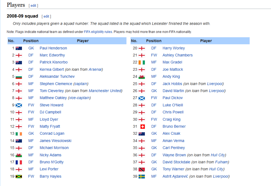Open Patrick Kisnorbo's player page
This screenshot has height=186, width=271.
click(x=54, y=62)
